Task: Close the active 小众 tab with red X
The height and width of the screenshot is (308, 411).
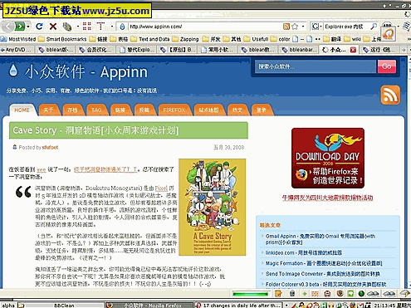Action: pyautogui.click(x=353, y=50)
